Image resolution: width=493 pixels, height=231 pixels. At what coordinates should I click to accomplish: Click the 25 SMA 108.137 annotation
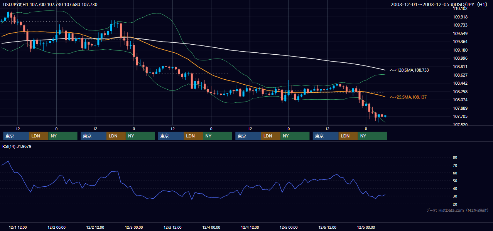point(409,97)
